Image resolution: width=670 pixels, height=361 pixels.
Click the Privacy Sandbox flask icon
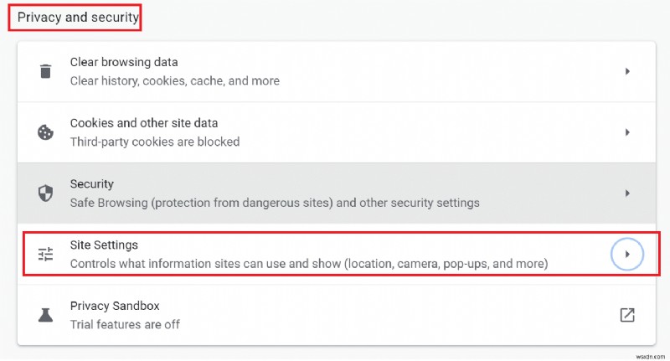[45, 315]
